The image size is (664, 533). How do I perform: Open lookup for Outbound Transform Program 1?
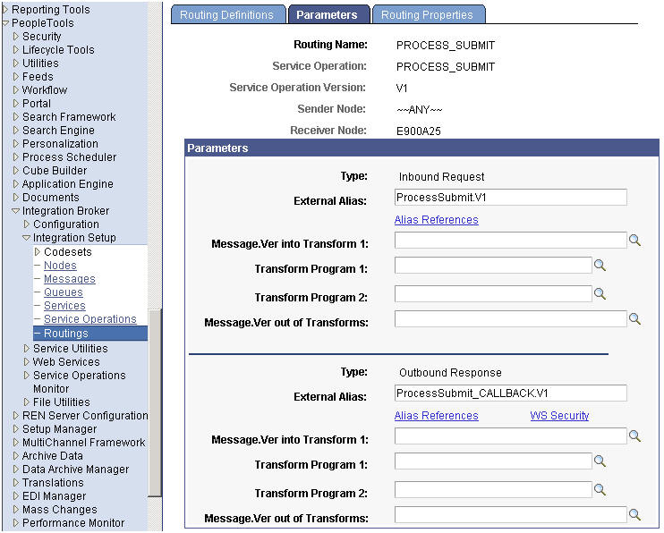pyautogui.click(x=600, y=461)
